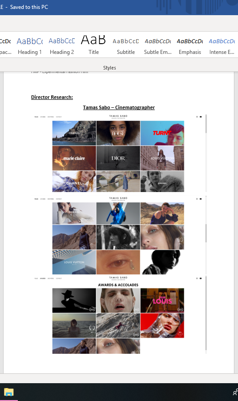Apply the Heading 1 style

coord(30,46)
